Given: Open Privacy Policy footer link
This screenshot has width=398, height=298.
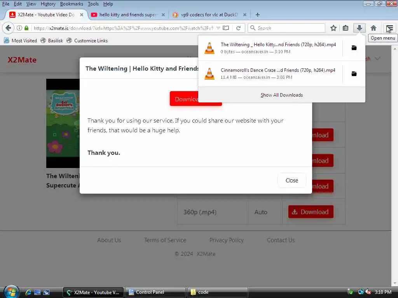Looking at the screenshot, I should pyautogui.click(x=227, y=240).
